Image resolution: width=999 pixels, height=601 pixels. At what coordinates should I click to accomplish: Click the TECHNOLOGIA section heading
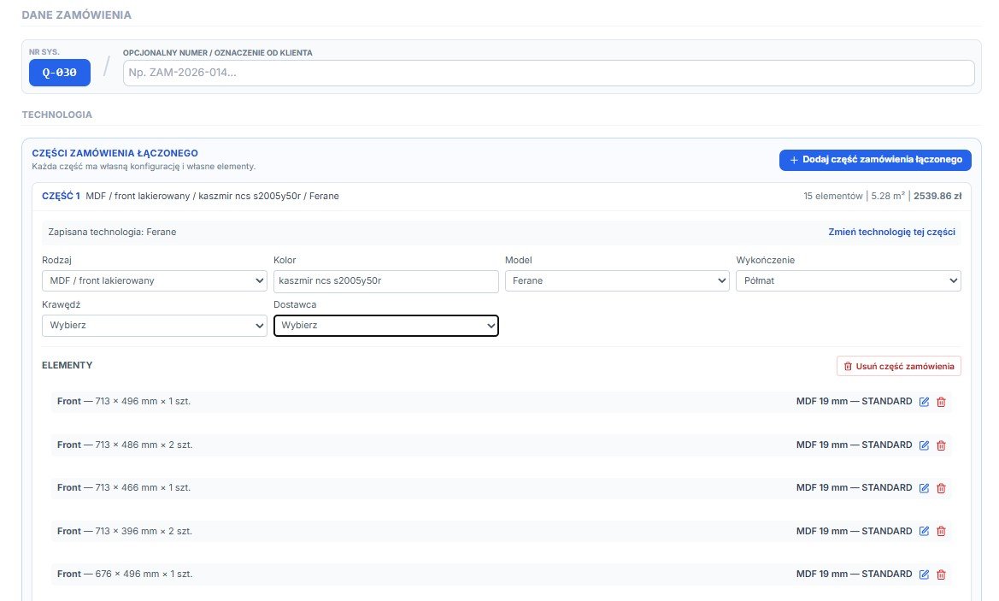click(57, 115)
